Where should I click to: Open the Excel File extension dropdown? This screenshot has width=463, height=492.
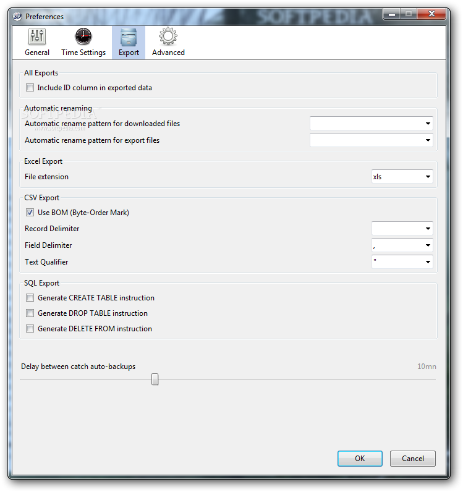402,177
